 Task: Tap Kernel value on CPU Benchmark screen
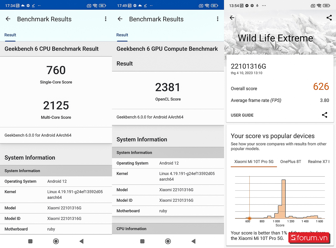click(x=75, y=195)
